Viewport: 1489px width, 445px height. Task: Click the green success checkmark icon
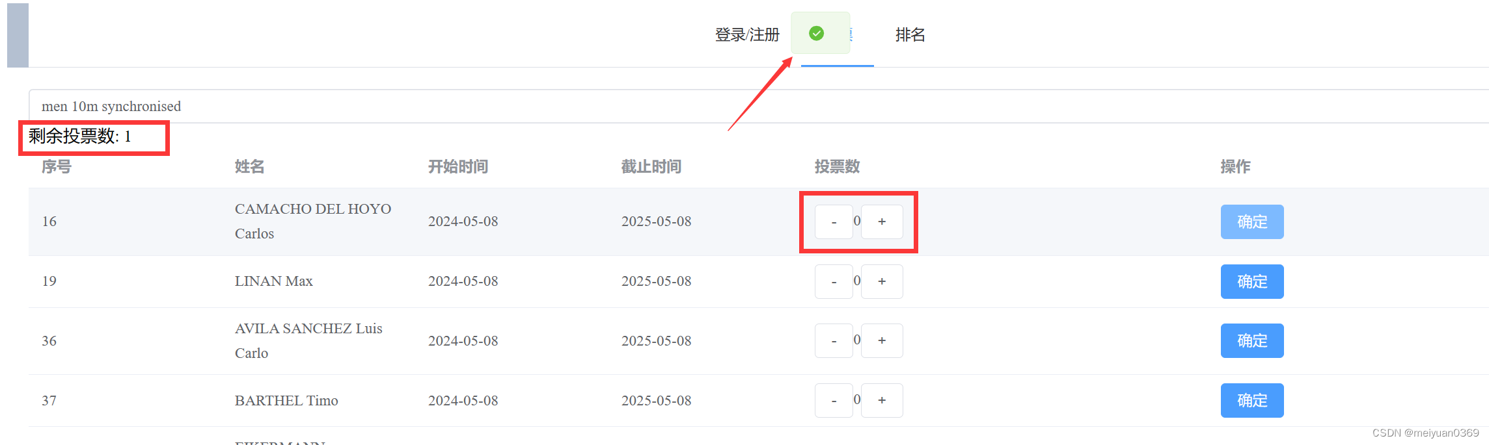(816, 33)
